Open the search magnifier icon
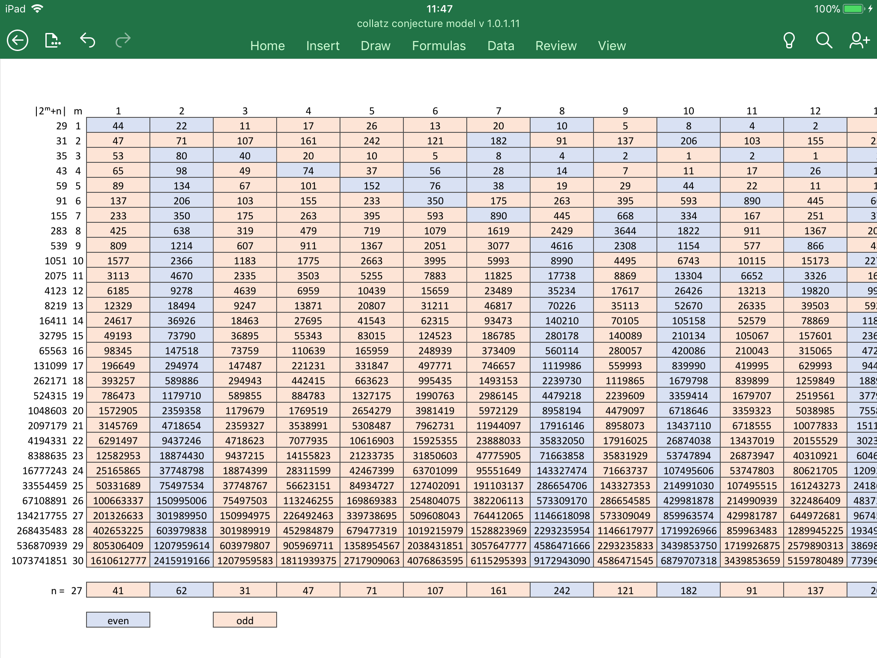Image resolution: width=877 pixels, height=658 pixels. 823,41
